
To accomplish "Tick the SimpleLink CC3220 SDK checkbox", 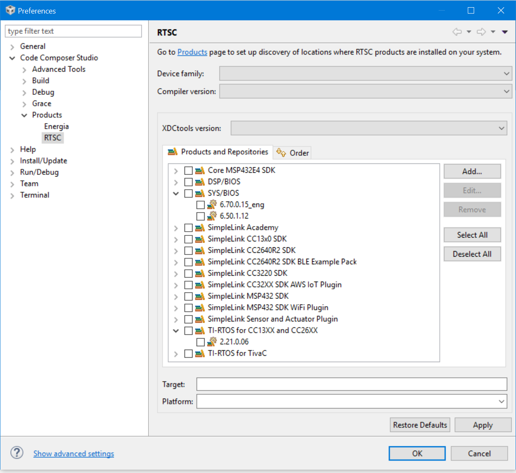I will pyautogui.click(x=189, y=274).
